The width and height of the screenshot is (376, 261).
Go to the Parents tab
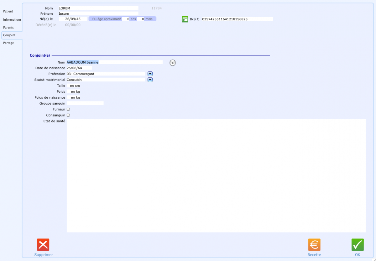click(8, 28)
